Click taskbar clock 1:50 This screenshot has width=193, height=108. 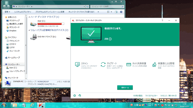click(x=184, y=104)
